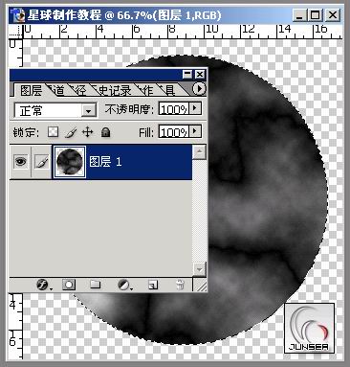Open the Fill slider arrow

pyautogui.click(x=195, y=131)
